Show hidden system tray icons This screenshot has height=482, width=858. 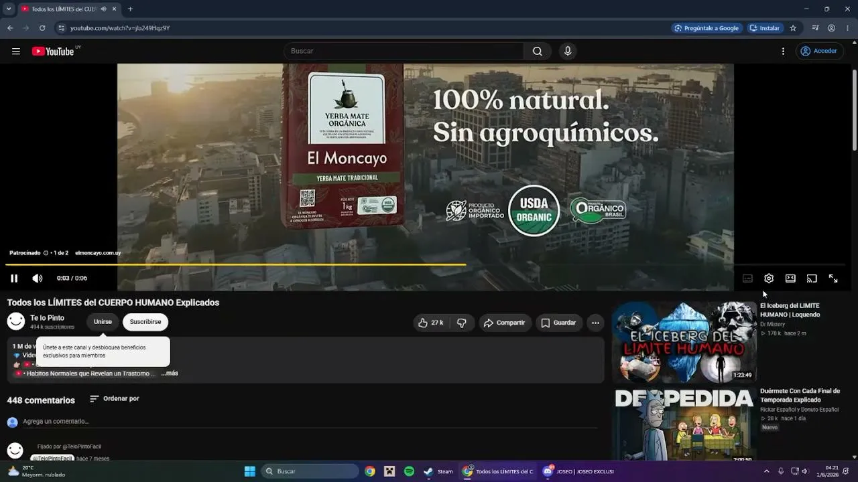[x=767, y=471]
